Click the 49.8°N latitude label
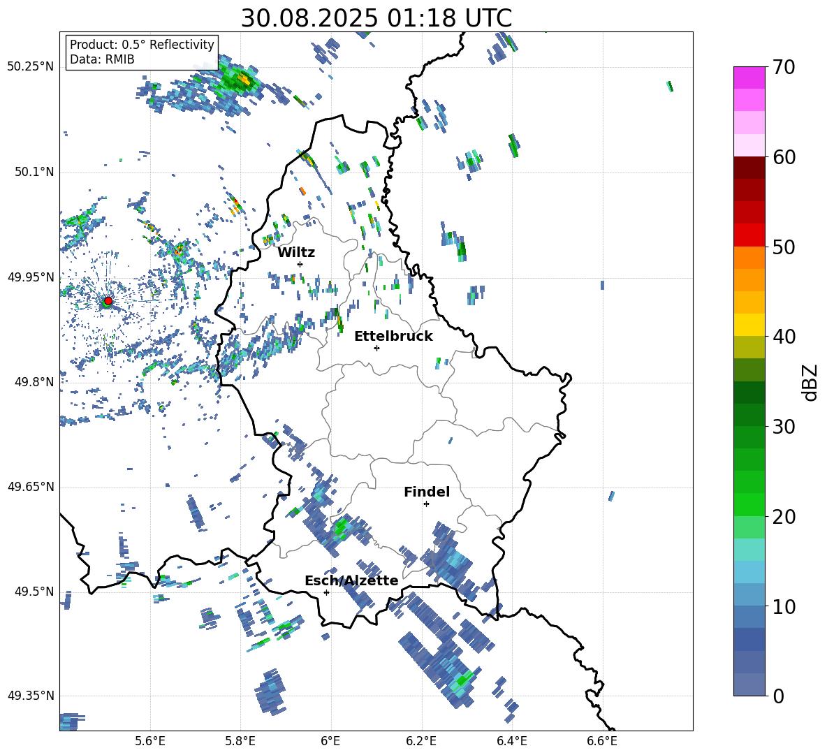Viewport: 827px width, 755px height. click(x=34, y=382)
